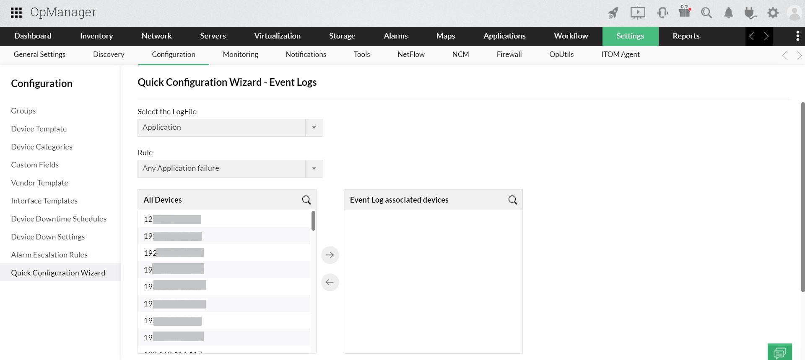Screen dimensions: 805x360
Task: Open the apps grid launcher icon
Action: (x=16, y=13)
